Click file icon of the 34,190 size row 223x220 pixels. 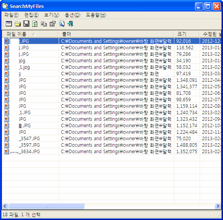pos(7,60)
